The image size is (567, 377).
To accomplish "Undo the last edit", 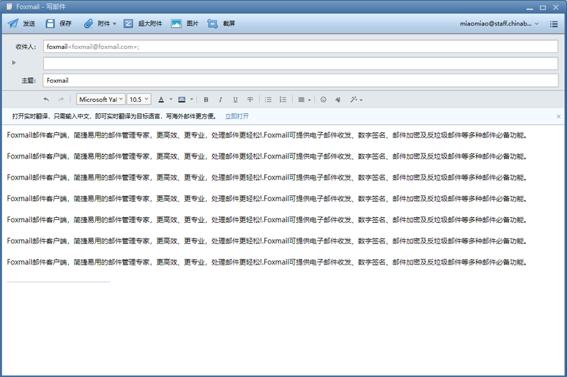I will (47, 100).
